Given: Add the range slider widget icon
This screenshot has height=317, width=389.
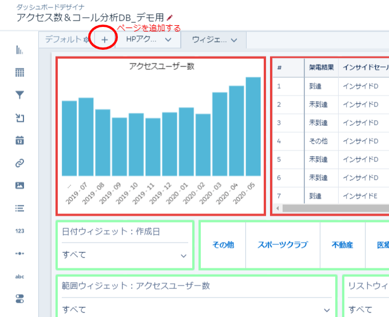Looking at the screenshot, I should (x=19, y=253).
